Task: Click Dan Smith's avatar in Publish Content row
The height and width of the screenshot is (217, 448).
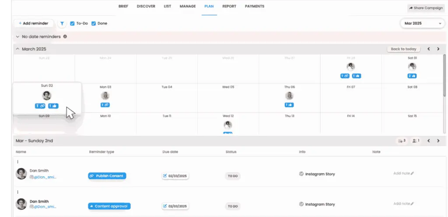Action: pos(21,174)
